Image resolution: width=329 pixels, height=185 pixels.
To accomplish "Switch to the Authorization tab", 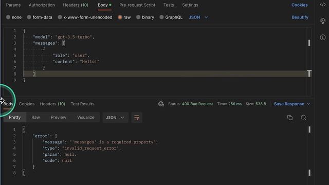I will (x=42, y=5).
